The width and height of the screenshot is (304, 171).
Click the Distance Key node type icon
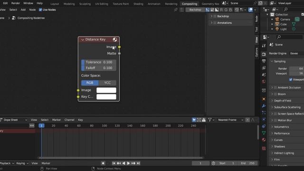point(115,39)
